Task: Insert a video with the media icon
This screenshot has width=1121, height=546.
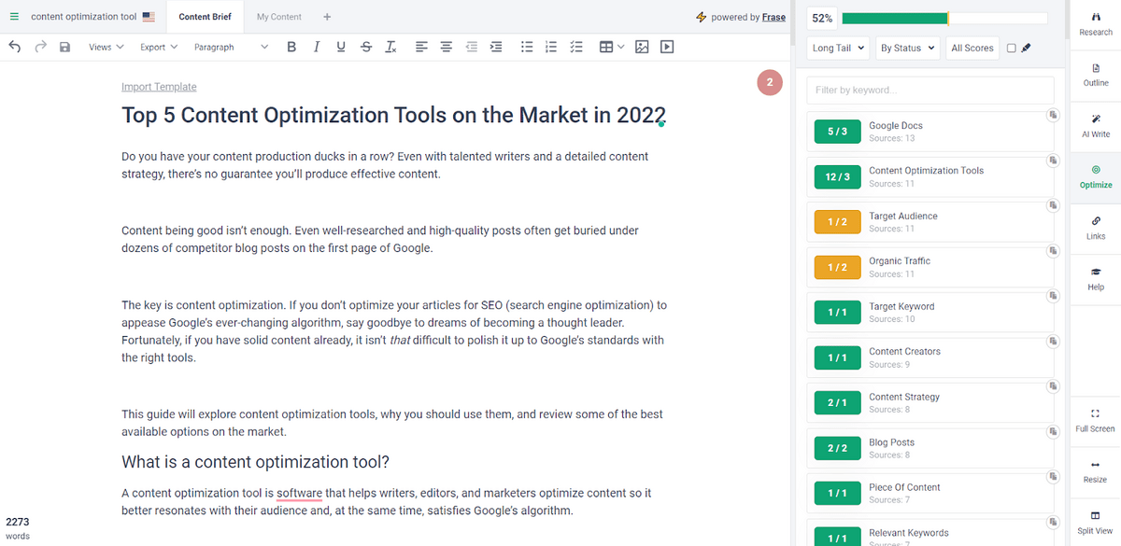Action: [x=667, y=47]
